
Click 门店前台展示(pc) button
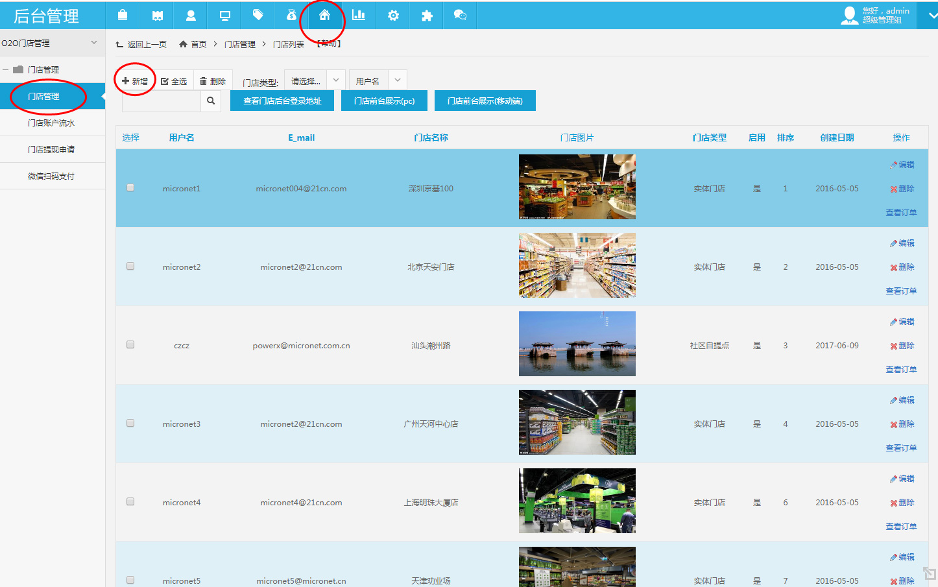coord(384,101)
